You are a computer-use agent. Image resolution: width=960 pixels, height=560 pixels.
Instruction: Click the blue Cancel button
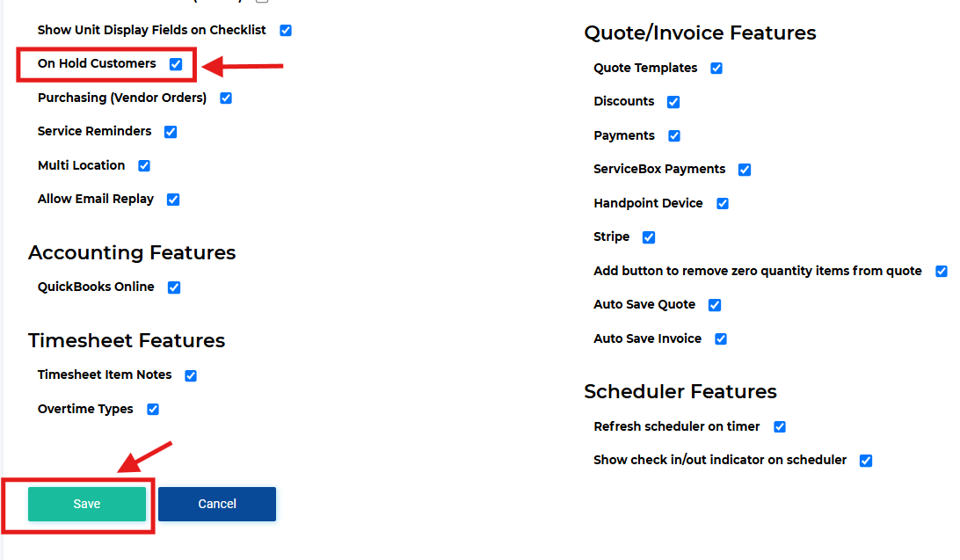click(x=217, y=504)
